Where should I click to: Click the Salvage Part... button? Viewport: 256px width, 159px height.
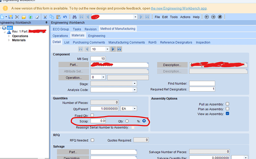tap(73, 152)
